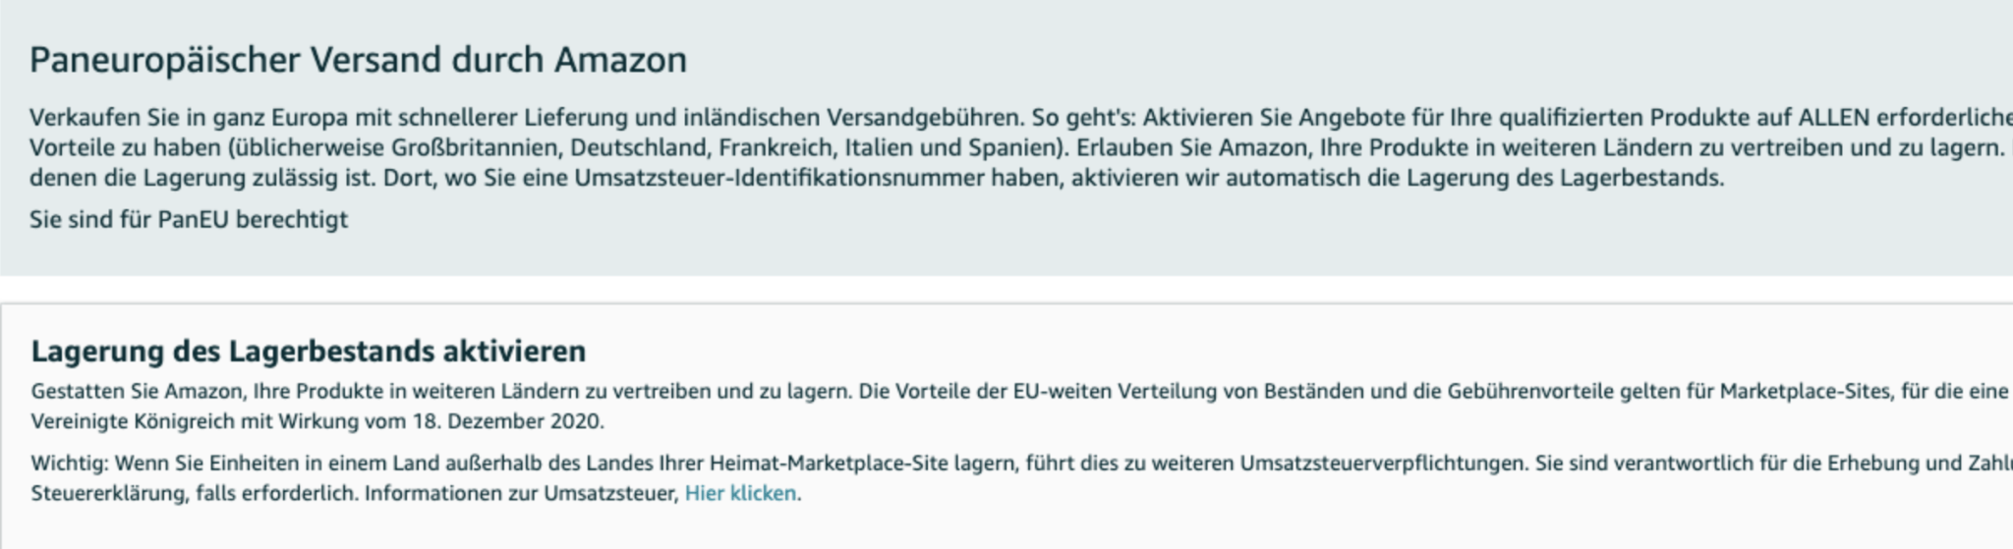Viewport: 2013px width, 549px height.
Task: Click the word 'Wichtig:' starting the warning
Action: point(70,464)
